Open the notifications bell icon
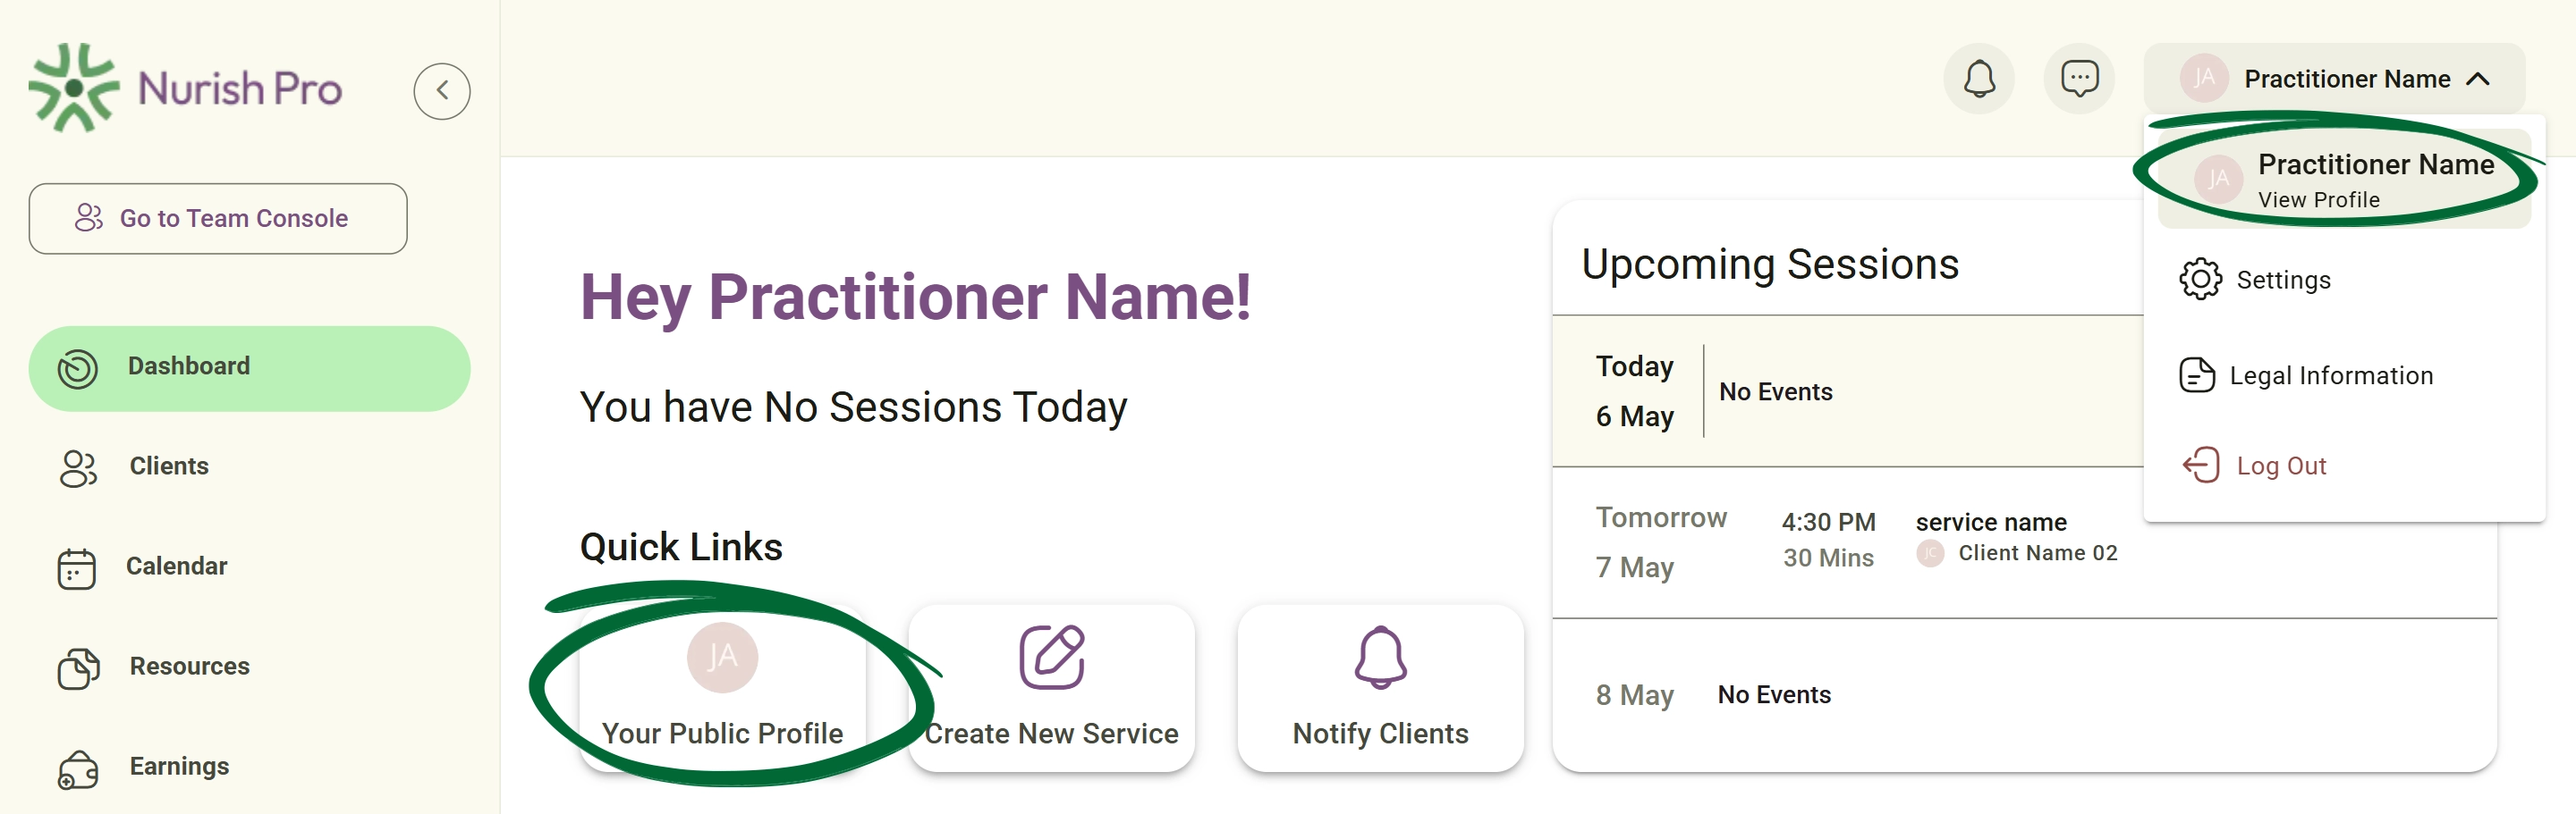 [1979, 79]
